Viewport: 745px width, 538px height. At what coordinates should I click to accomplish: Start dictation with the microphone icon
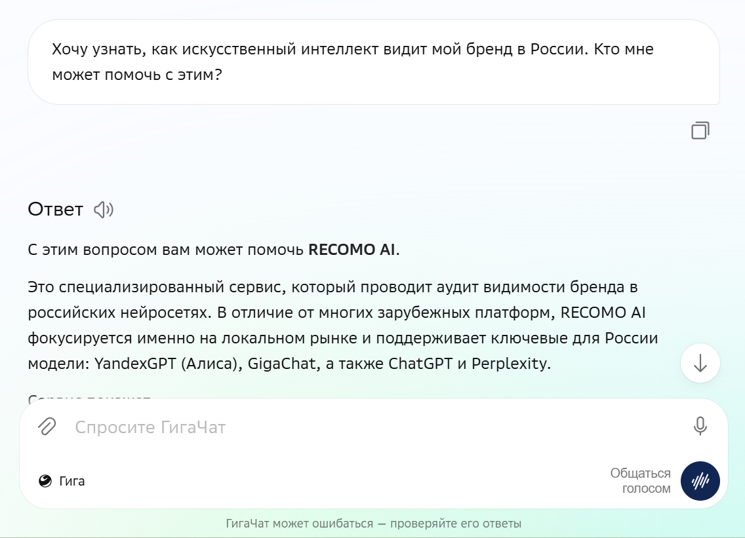[x=700, y=426]
